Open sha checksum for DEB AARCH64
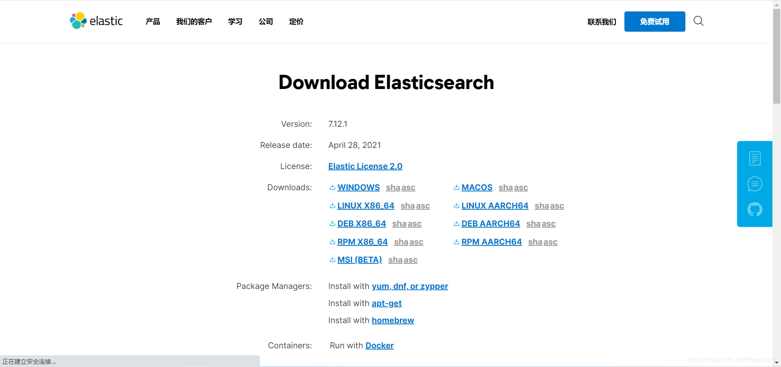 point(533,224)
